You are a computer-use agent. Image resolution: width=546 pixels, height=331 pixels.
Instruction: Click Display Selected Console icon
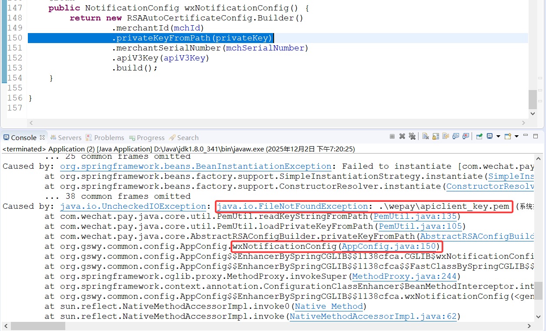pyautogui.click(x=490, y=137)
